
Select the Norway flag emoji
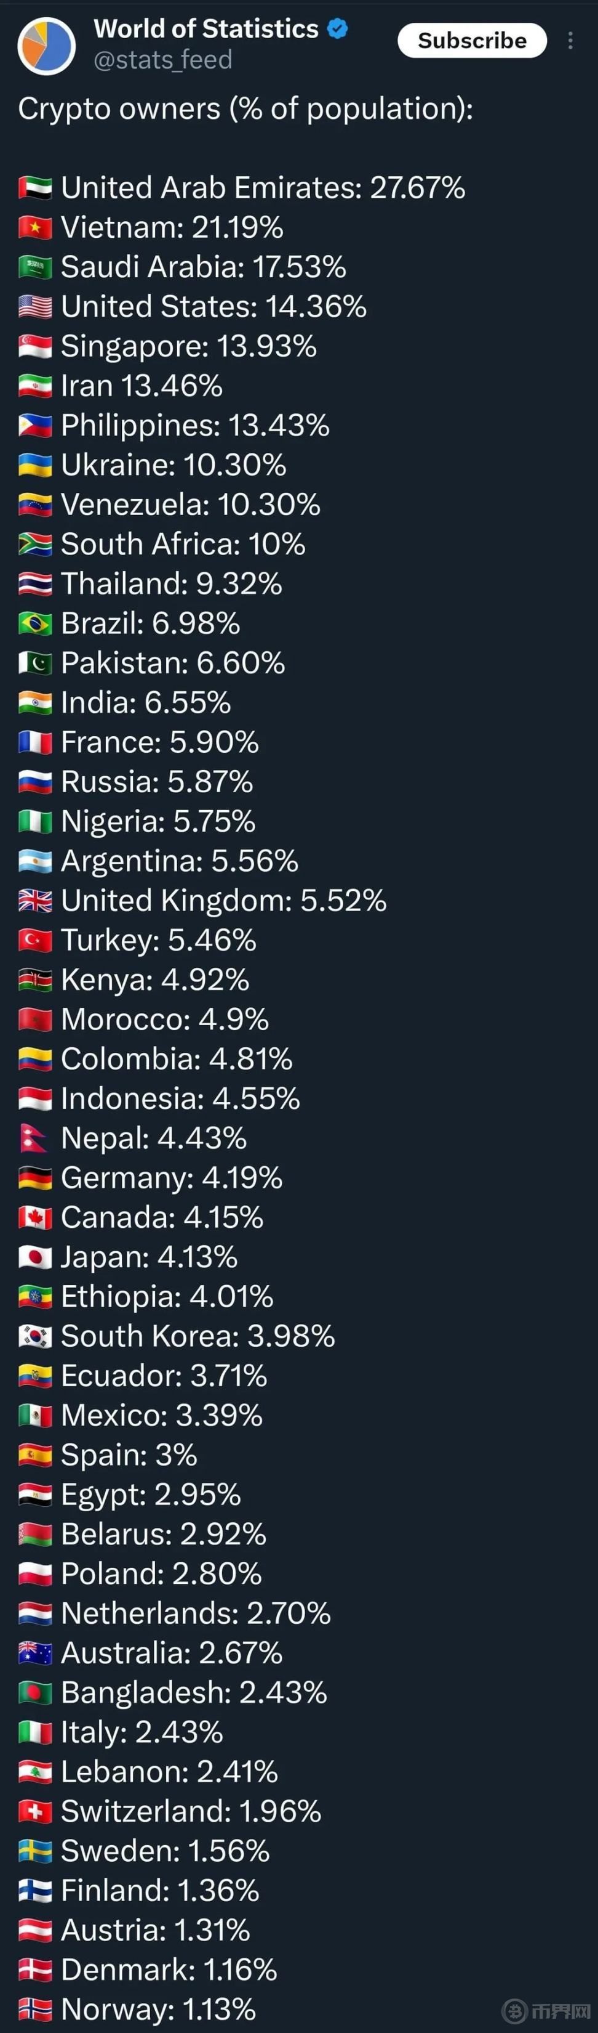point(36,2008)
